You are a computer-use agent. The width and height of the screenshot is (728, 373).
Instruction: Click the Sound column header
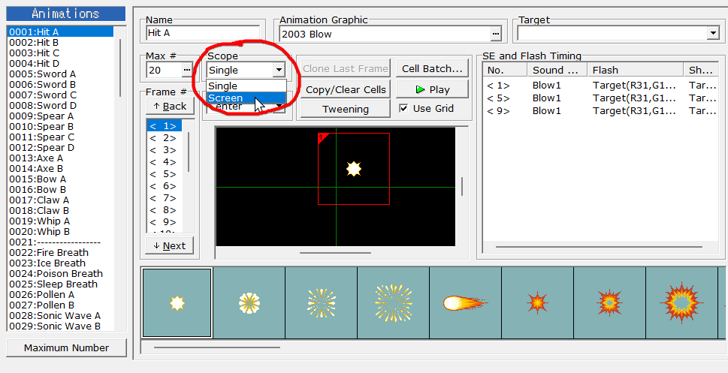[557, 70]
